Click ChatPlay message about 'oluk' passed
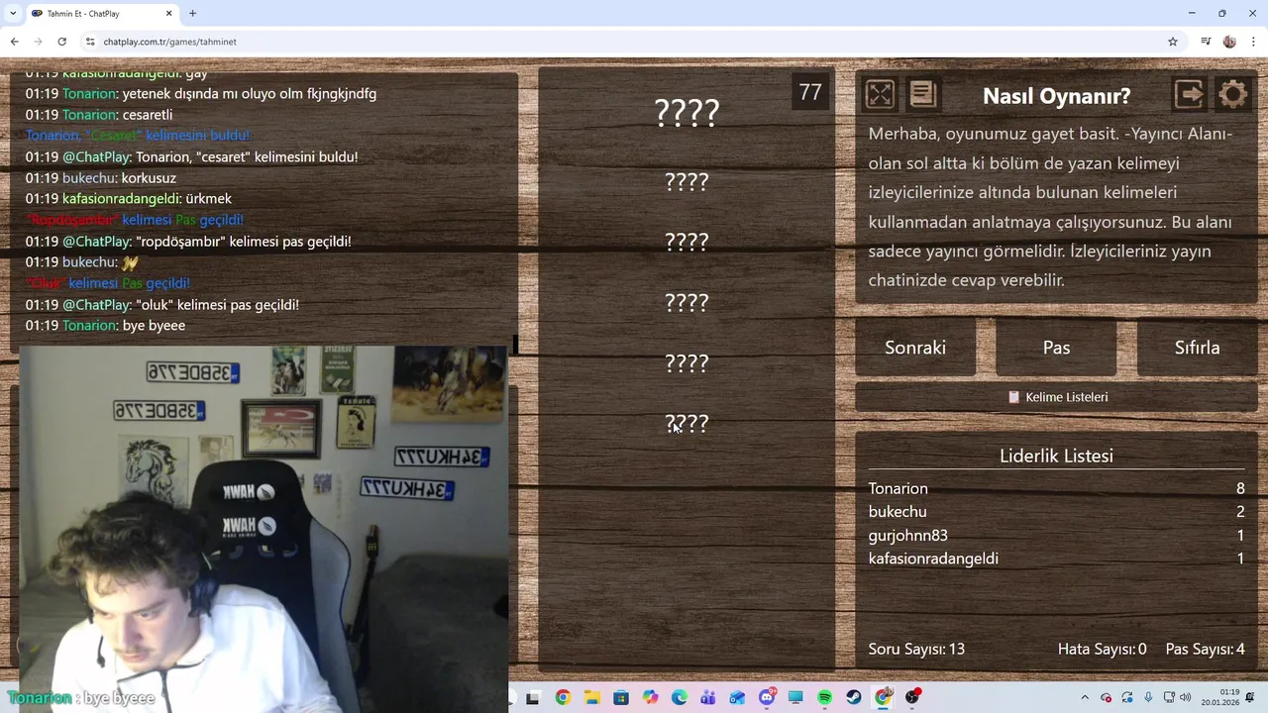 pyautogui.click(x=161, y=305)
